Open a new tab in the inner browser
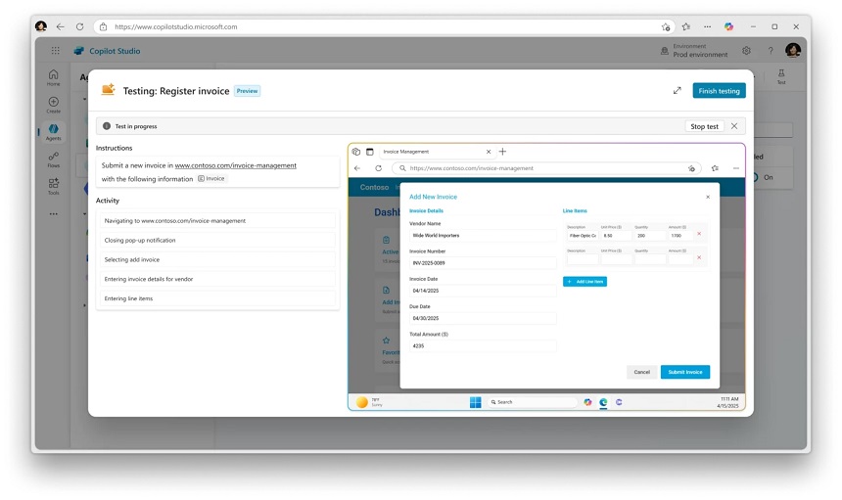842x500 pixels. pos(502,152)
